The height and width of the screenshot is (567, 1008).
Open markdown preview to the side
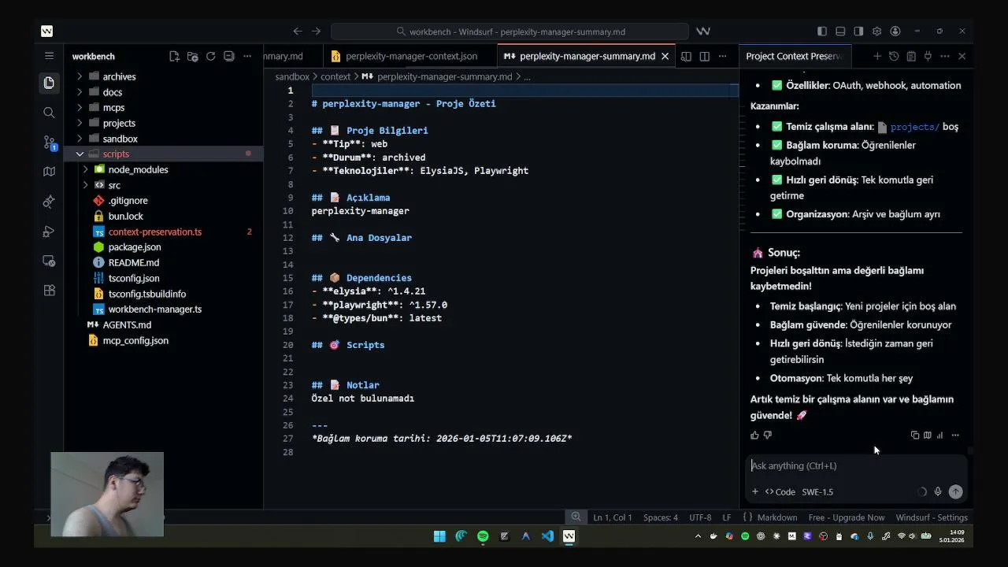686,56
